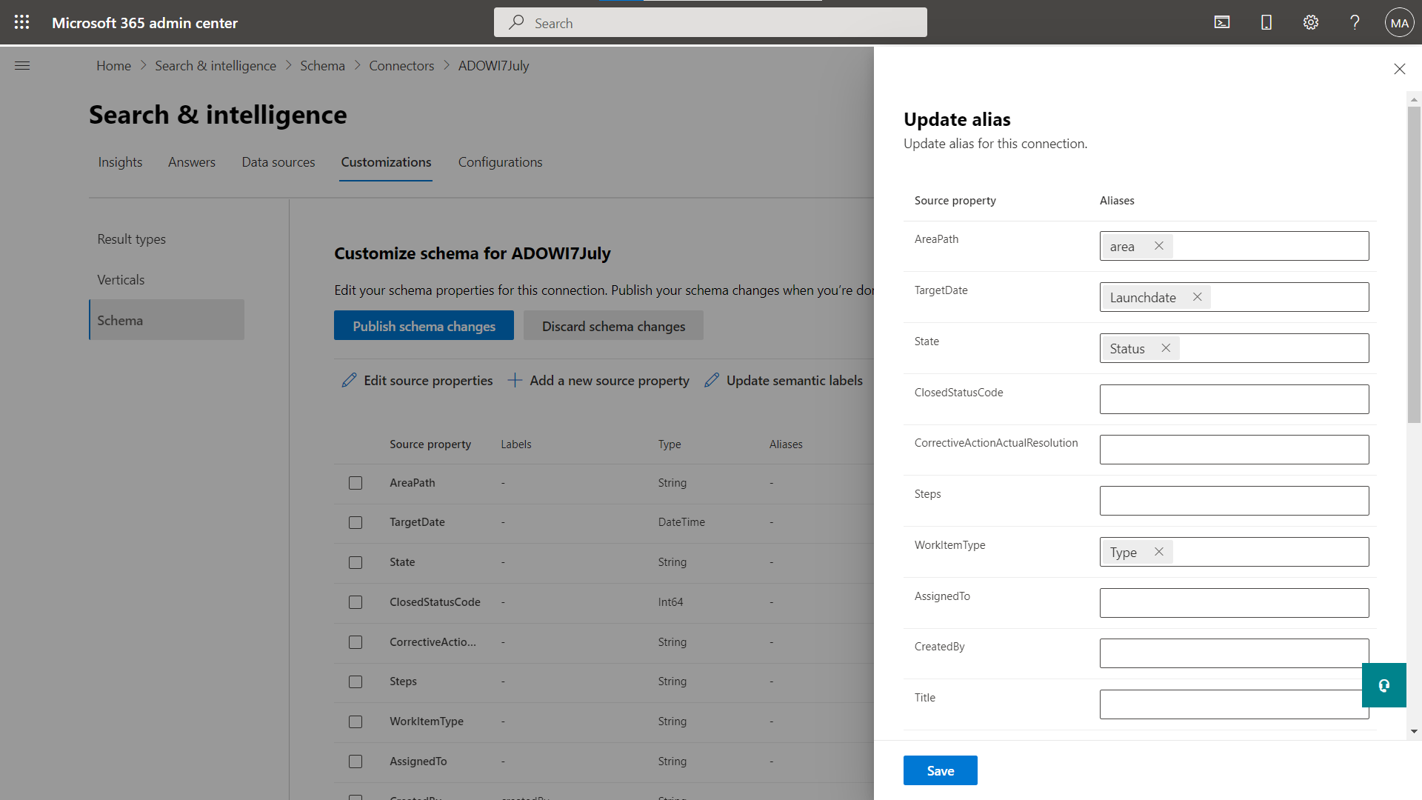Image resolution: width=1422 pixels, height=800 pixels.
Task: Select the Customizations tab
Action: (385, 162)
